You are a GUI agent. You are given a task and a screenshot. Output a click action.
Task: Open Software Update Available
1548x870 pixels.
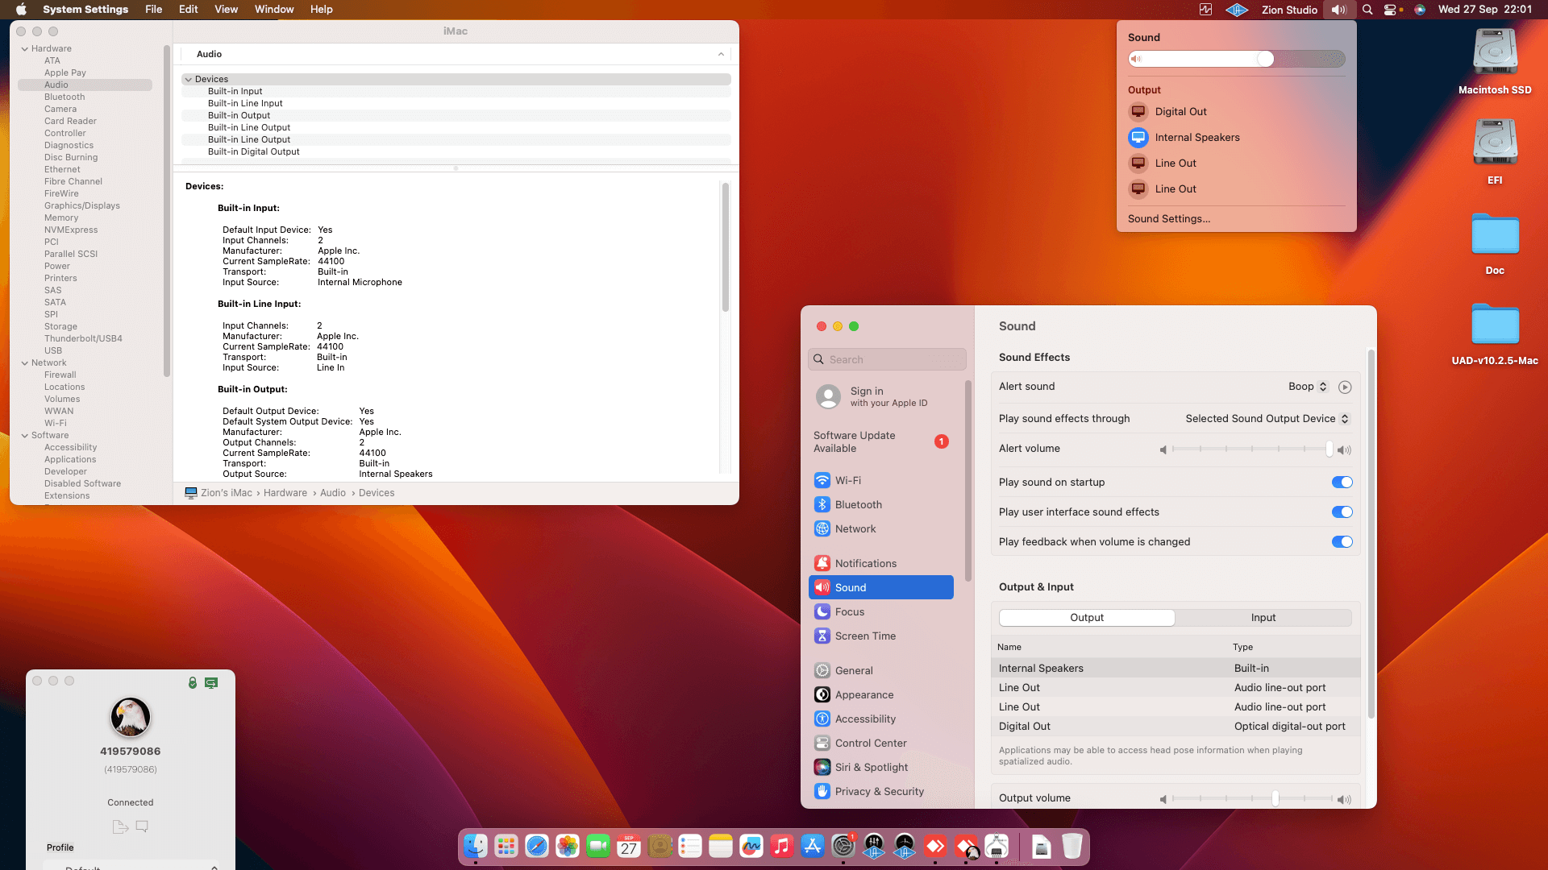tap(881, 442)
